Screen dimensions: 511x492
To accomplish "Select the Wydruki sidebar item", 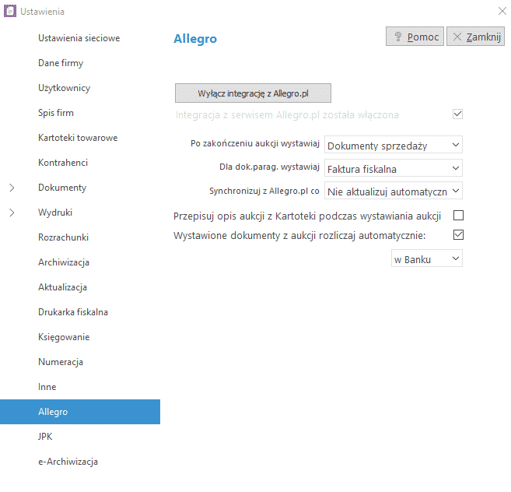I will tap(55, 213).
